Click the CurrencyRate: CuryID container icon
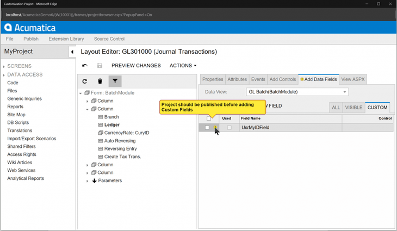 (x=101, y=133)
